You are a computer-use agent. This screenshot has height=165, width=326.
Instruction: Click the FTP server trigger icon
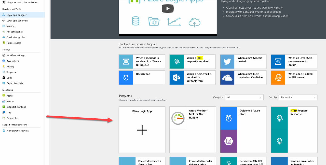[278, 78]
